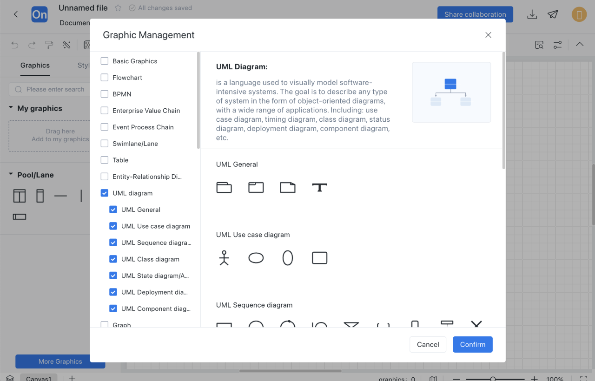Click the vertical ellipse use case shape
This screenshot has height=381, width=595.
click(x=288, y=258)
